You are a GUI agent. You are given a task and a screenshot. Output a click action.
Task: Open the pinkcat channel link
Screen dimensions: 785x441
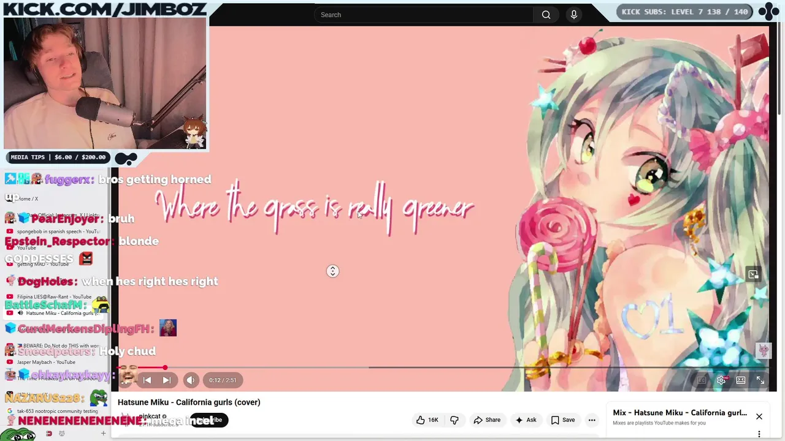pos(150,417)
